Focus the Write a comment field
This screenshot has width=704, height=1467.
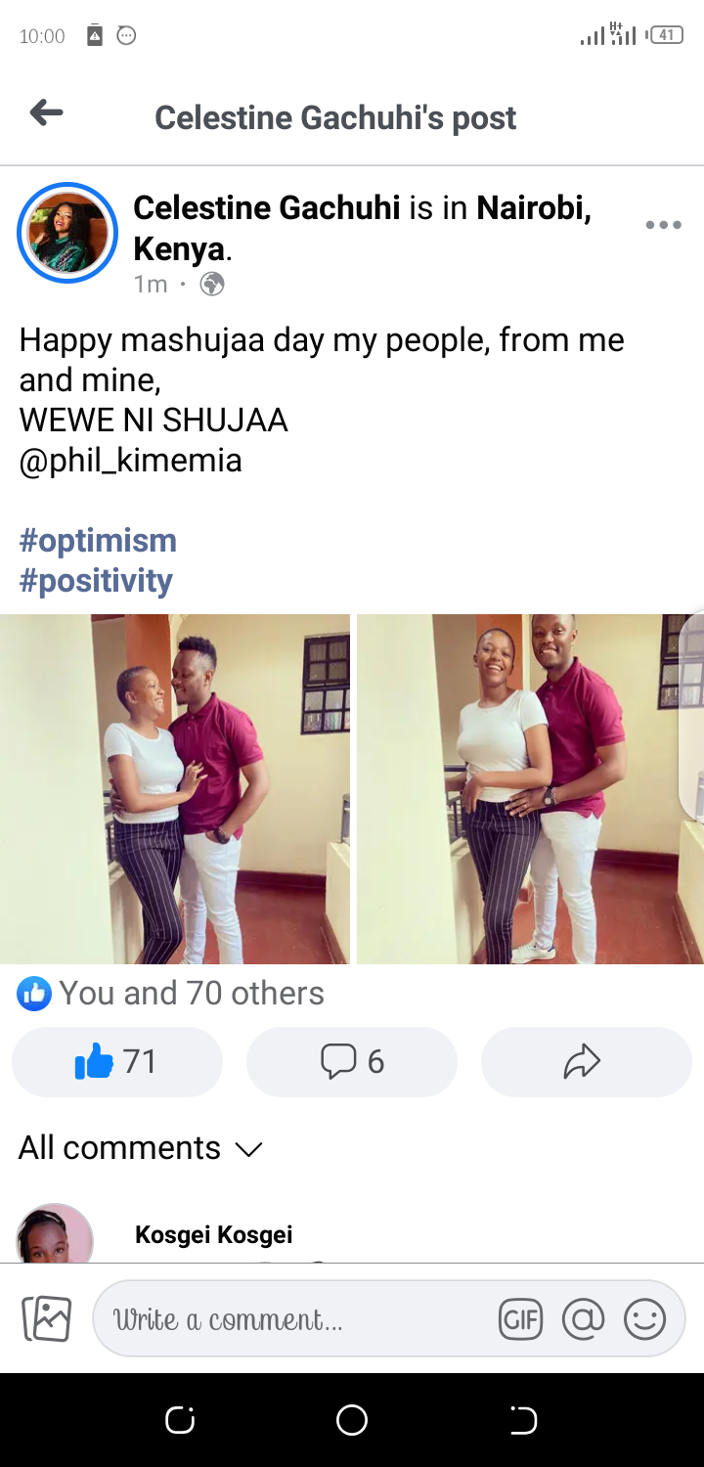click(x=293, y=1319)
